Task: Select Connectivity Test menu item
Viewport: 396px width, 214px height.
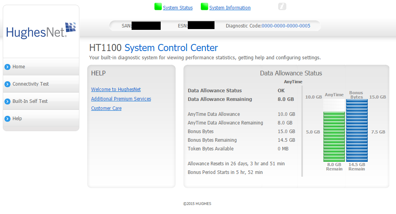Action: (x=41, y=84)
